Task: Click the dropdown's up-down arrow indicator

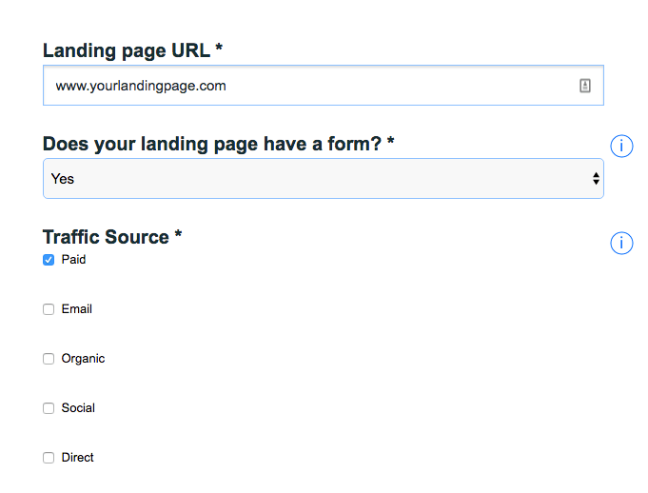Action: [x=596, y=179]
